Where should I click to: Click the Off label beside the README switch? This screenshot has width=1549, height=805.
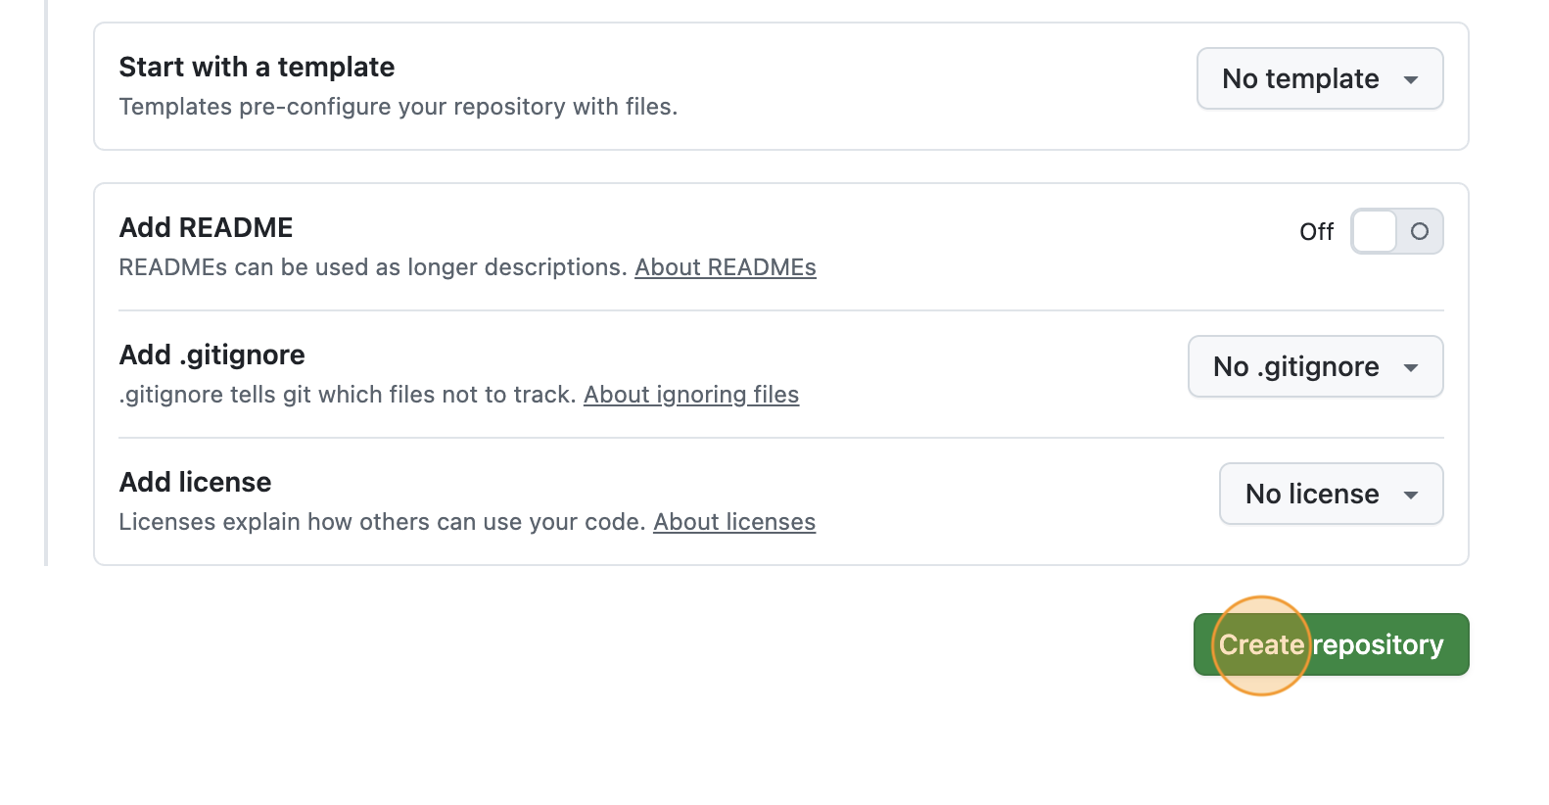1317,232
